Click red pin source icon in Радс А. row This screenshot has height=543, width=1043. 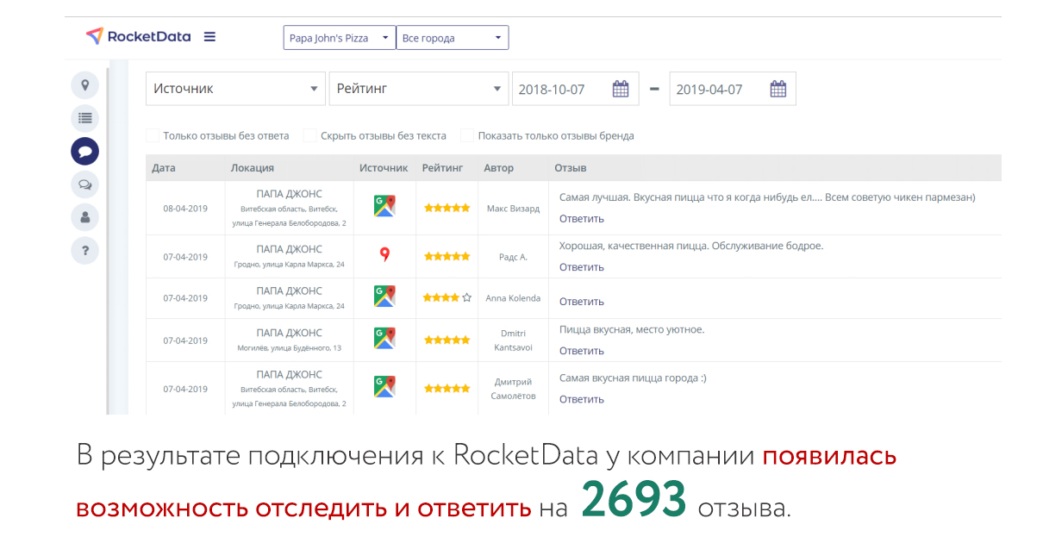tap(384, 255)
